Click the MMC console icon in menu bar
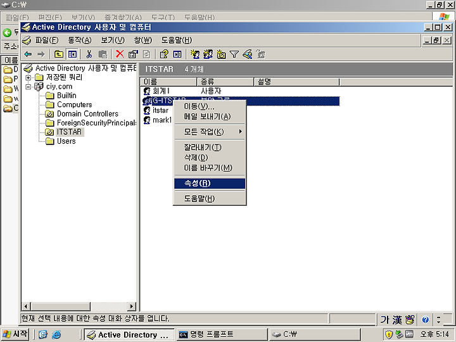This screenshot has width=456, height=342. coord(27,41)
